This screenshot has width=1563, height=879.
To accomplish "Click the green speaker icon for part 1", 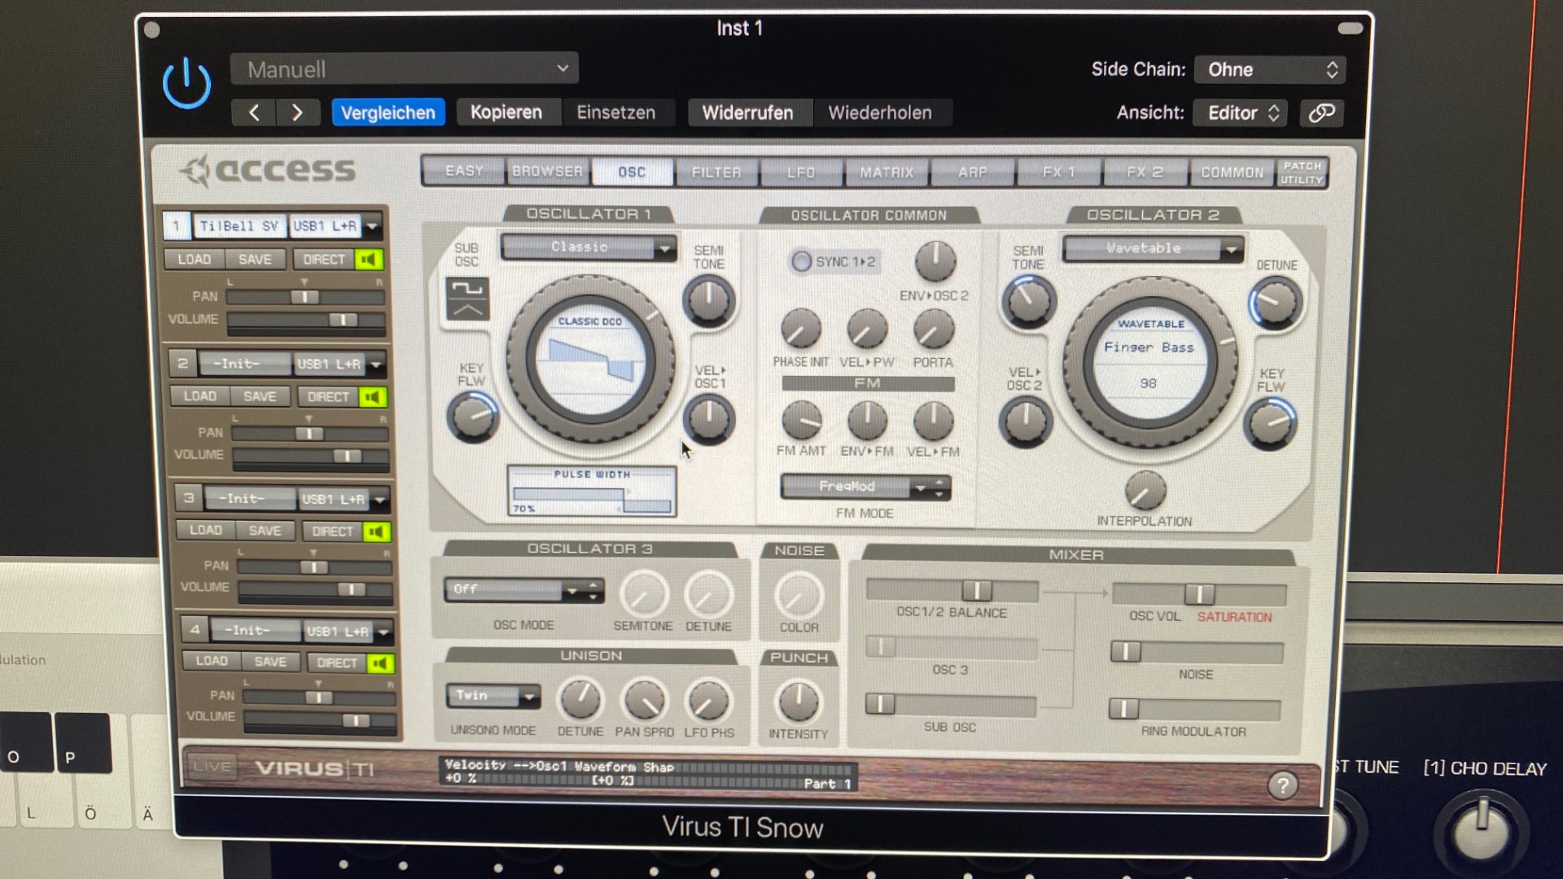I will click(369, 260).
